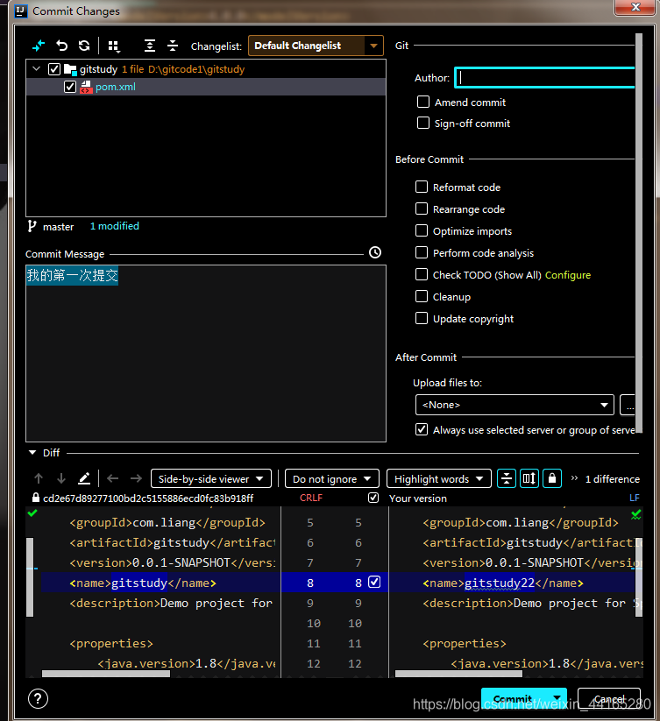Click the compare next file arrow
The height and width of the screenshot is (721, 660).
136,478
